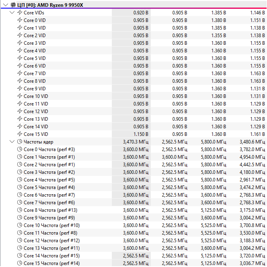Collapse the Частоты ядер group

pos(12,141)
